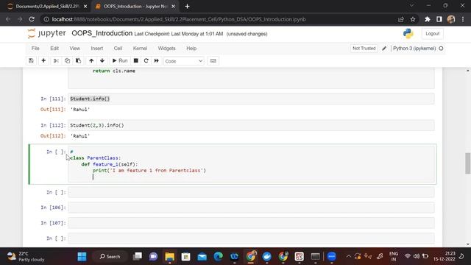Open File Explorer from the taskbar
Viewport: 471px width, 265px height.
(x=169, y=257)
